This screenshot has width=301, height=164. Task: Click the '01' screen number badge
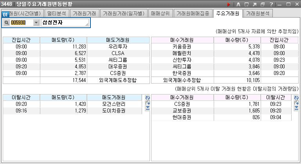tap(5, 14)
